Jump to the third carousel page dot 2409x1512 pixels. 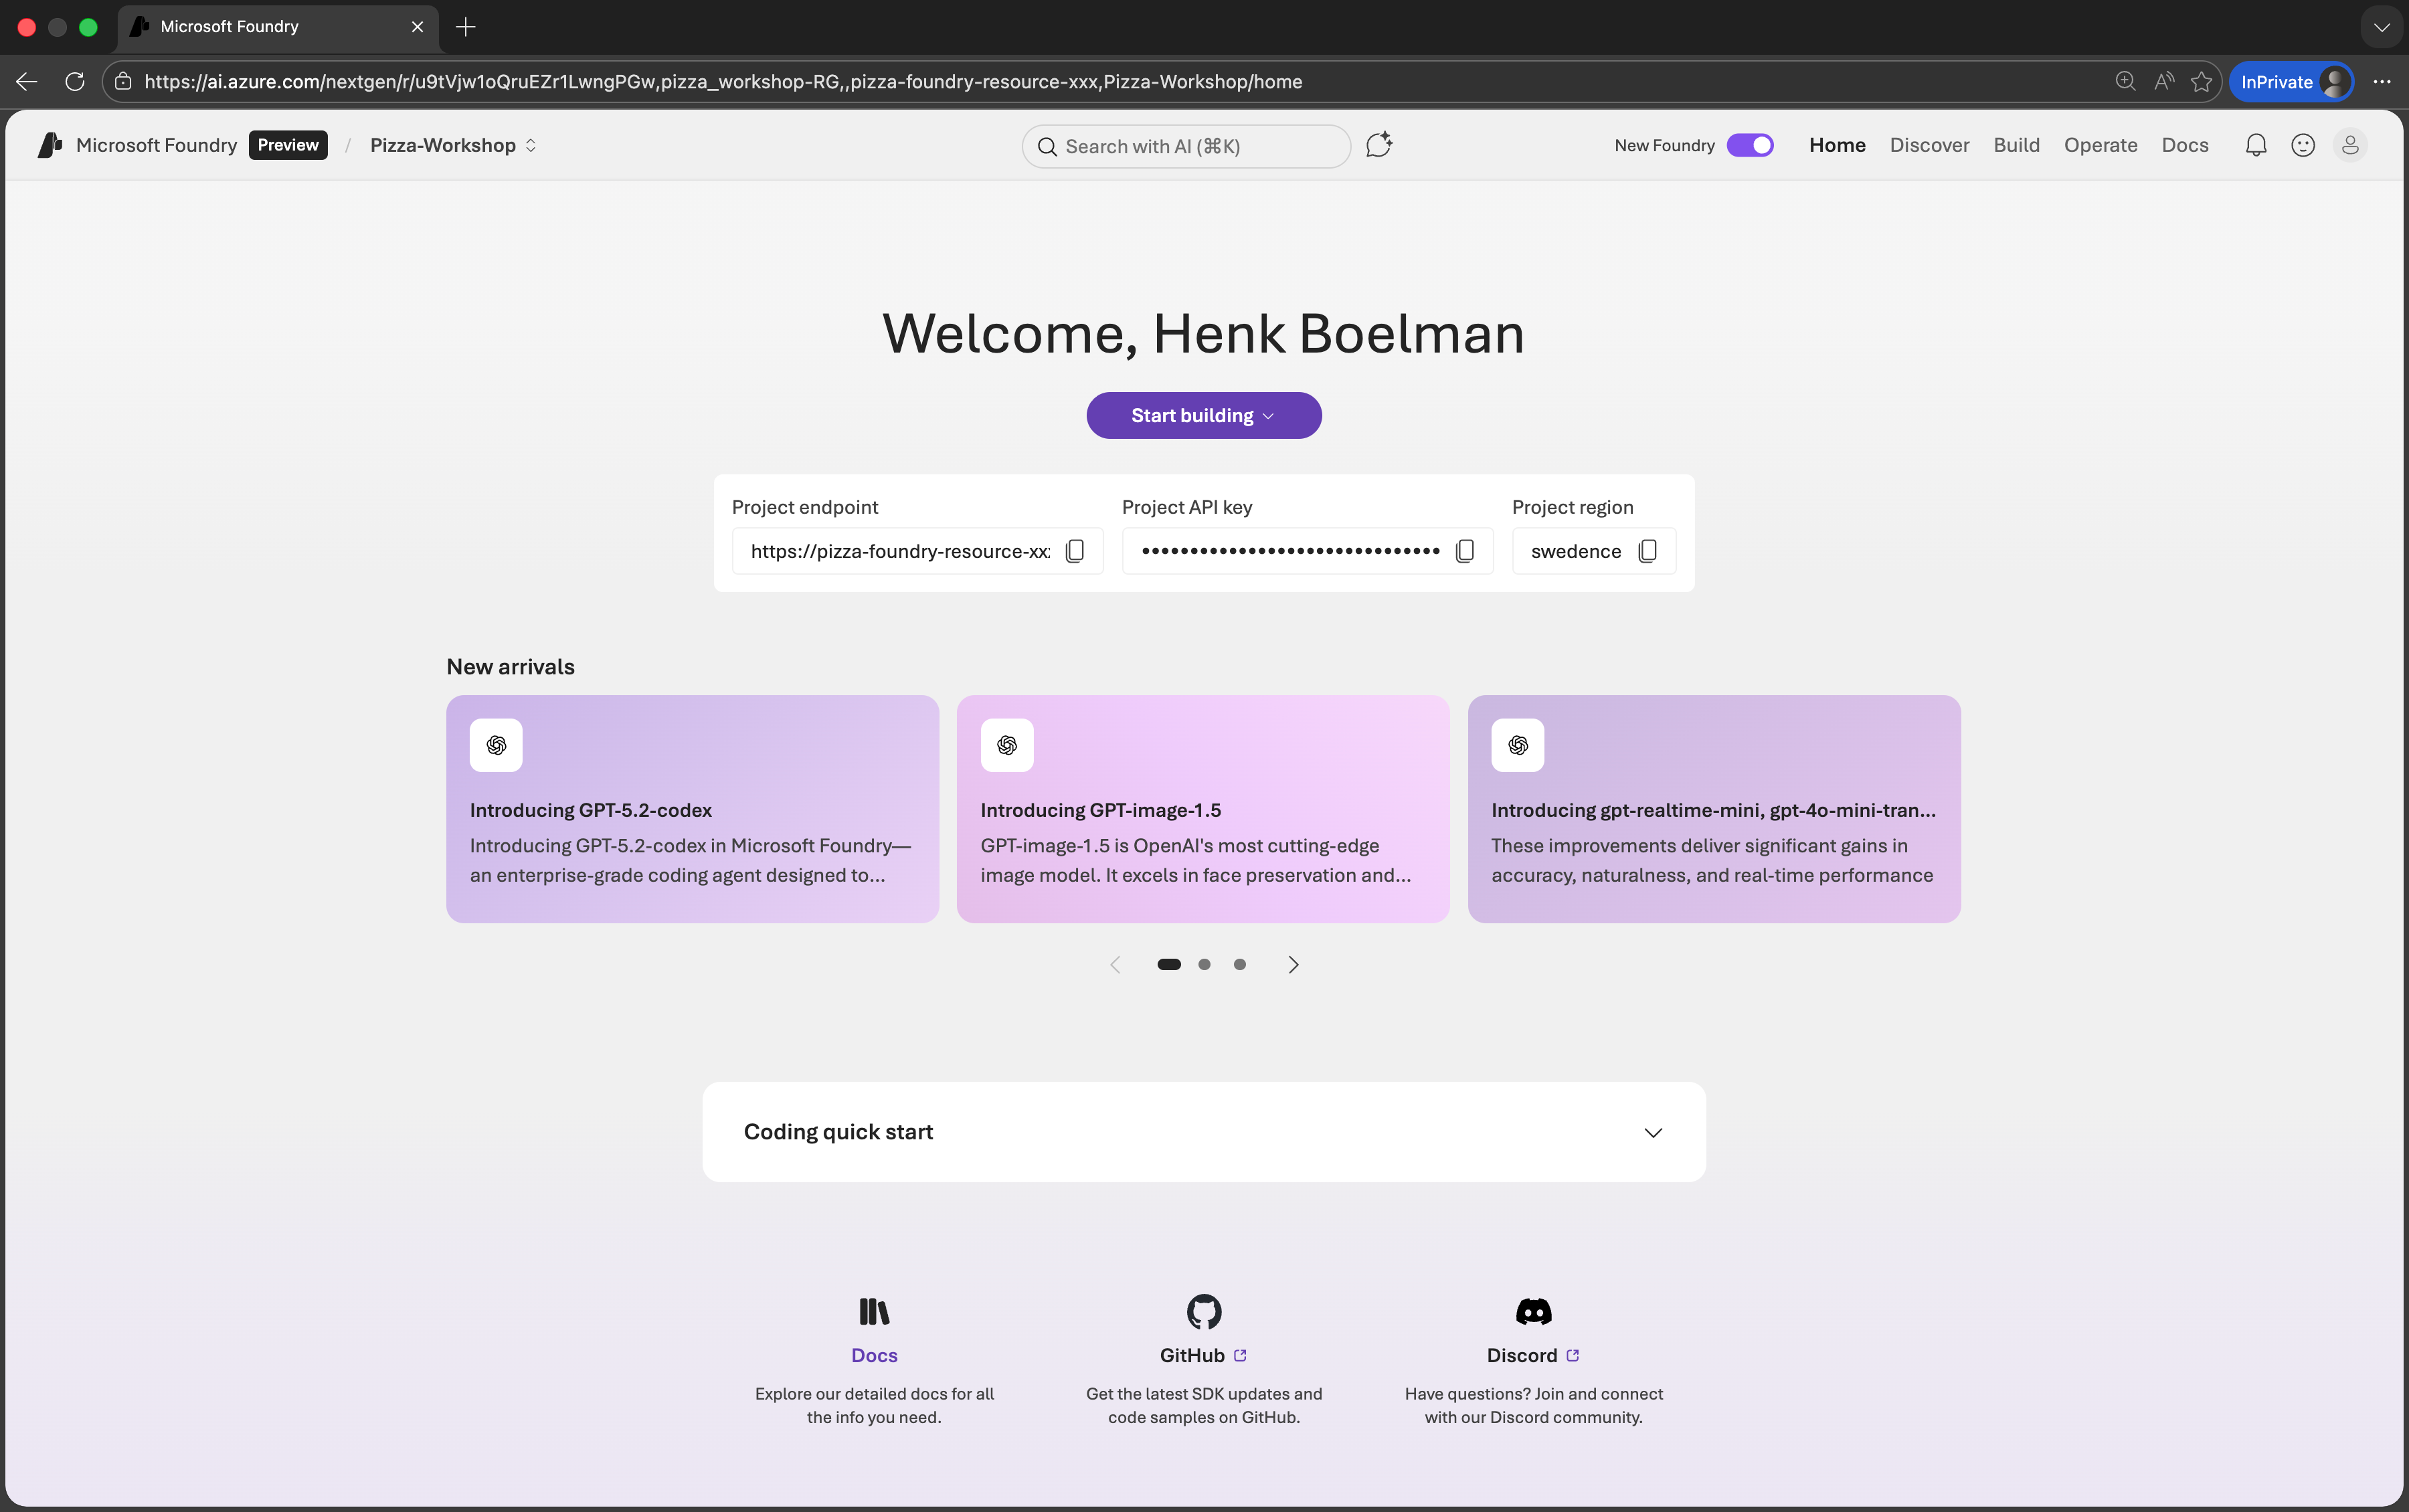coord(1240,964)
